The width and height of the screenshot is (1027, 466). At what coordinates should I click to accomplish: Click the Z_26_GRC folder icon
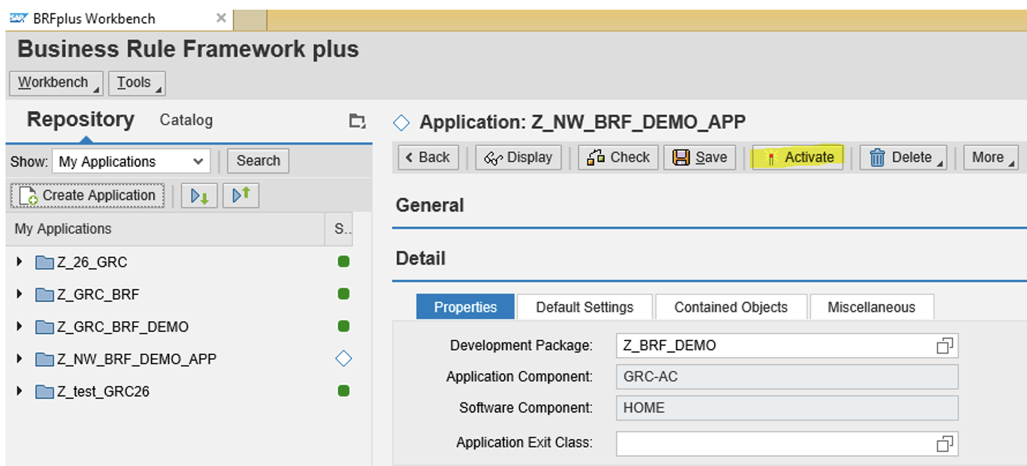(45, 263)
